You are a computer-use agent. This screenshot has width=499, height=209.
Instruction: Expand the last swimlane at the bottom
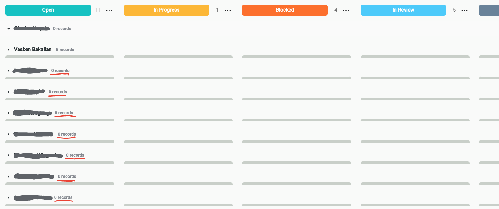coord(8,198)
